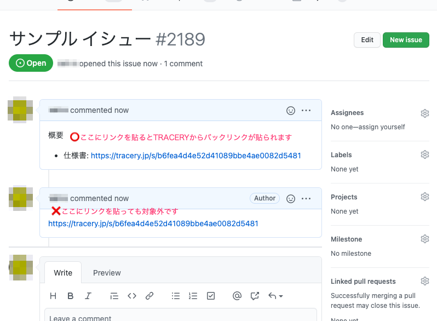Click the 'Linked pull requests' heading
The image size is (437, 321).
[x=363, y=282]
